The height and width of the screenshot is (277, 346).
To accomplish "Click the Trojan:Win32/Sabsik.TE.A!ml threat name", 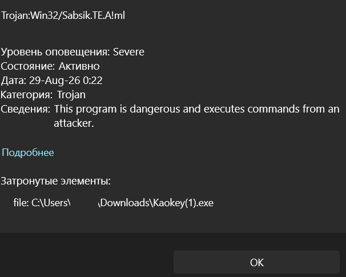I will click(x=63, y=15).
